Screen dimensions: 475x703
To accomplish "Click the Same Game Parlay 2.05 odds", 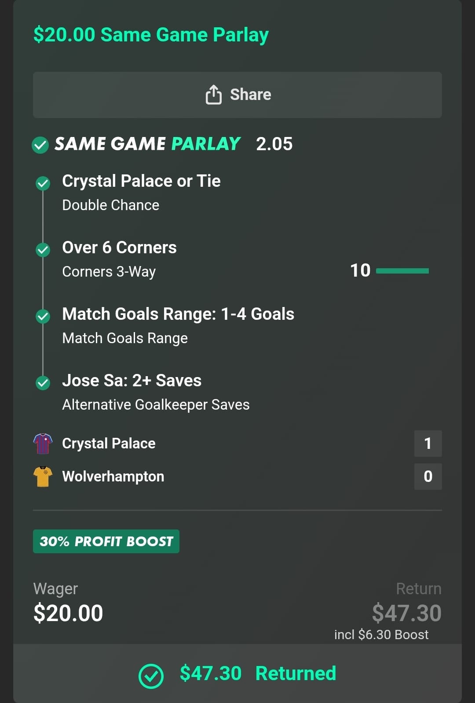I will (274, 144).
